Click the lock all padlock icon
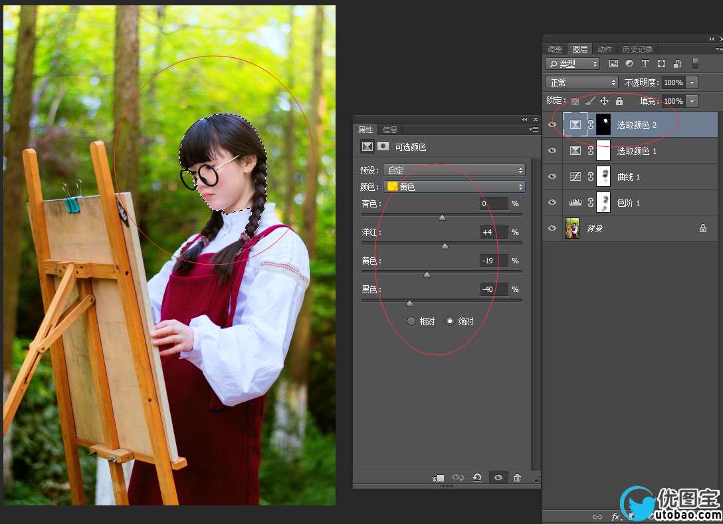The width and height of the screenshot is (723, 524). (x=619, y=101)
